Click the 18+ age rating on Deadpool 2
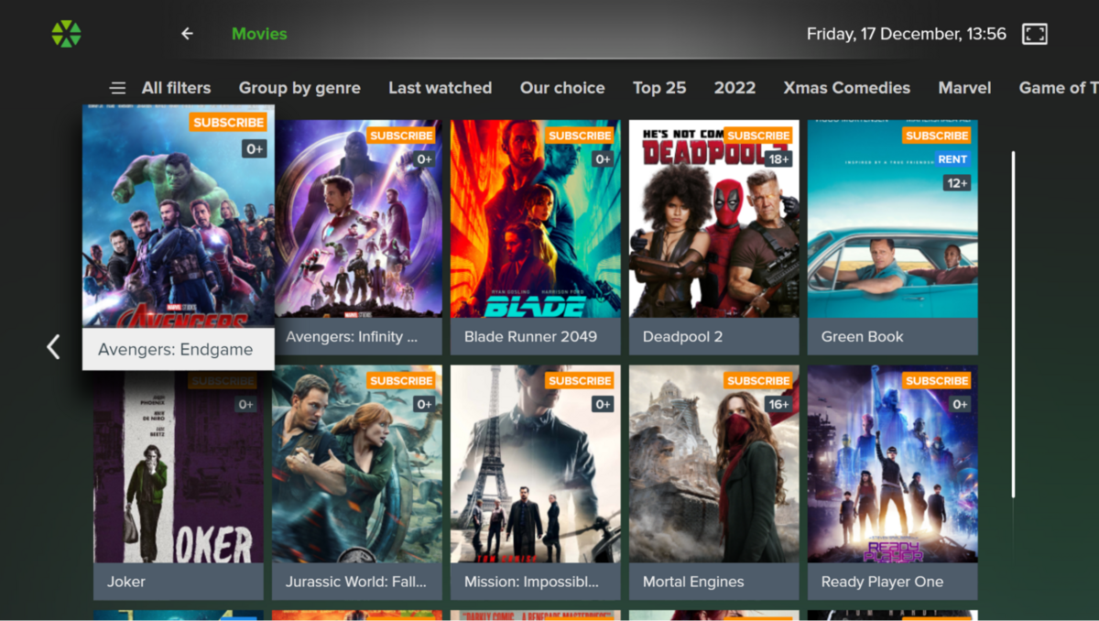The image size is (1099, 621). click(x=779, y=159)
